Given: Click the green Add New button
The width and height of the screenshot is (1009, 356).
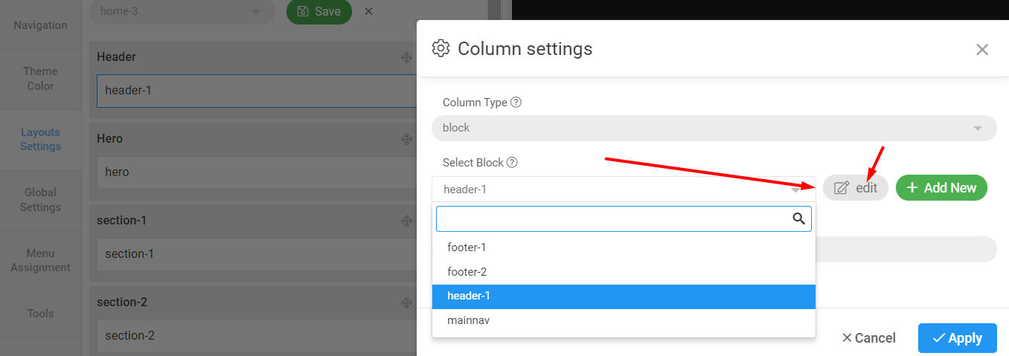Looking at the screenshot, I should tap(941, 188).
